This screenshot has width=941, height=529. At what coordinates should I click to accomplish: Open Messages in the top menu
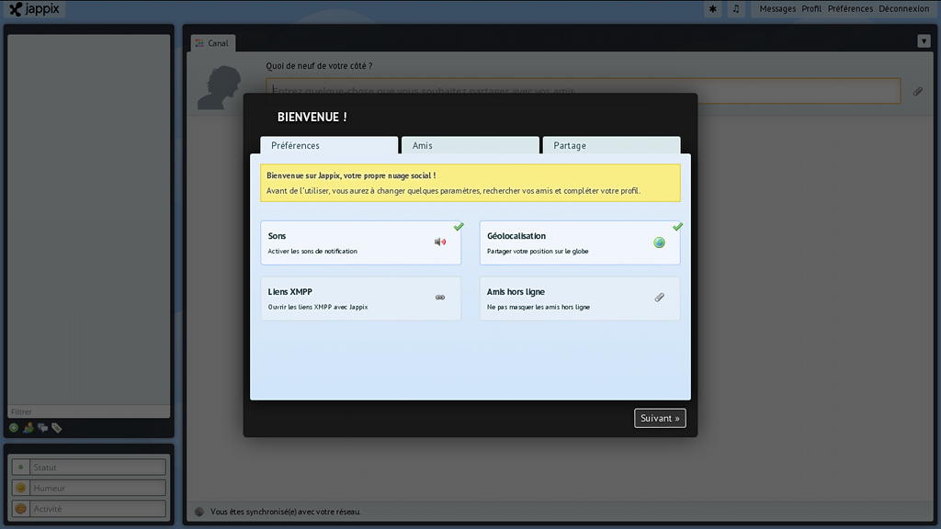777,9
